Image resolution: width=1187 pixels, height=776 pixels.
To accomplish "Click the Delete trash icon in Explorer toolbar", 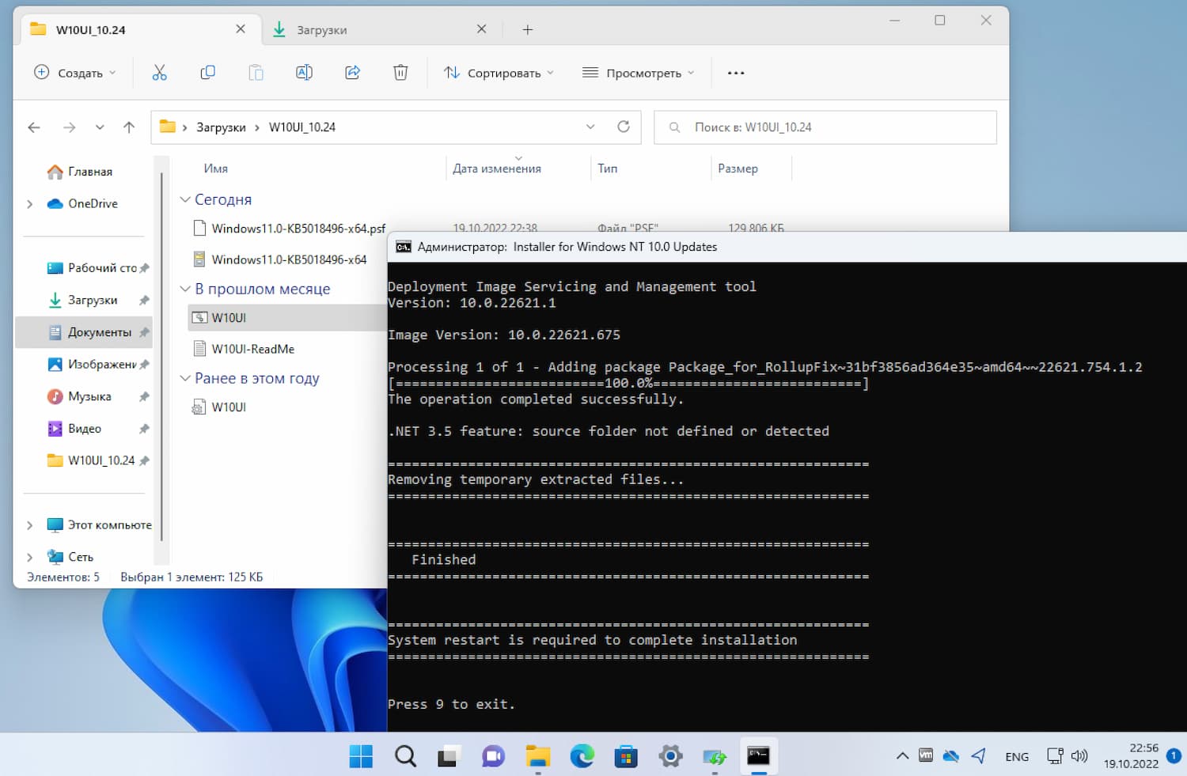I will pos(400,73).
